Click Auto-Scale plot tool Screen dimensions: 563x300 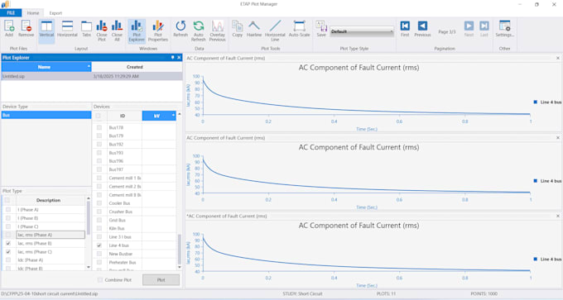(299, 29)
